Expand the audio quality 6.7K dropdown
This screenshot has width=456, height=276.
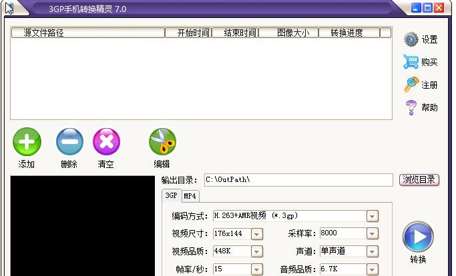373,269
